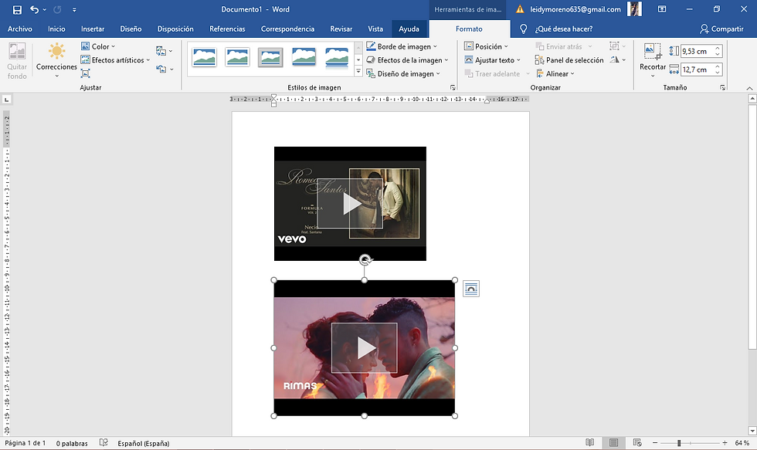Switch to the Insertar tab
Viewport: 757px width, 450px height.
tap(93, 29)
